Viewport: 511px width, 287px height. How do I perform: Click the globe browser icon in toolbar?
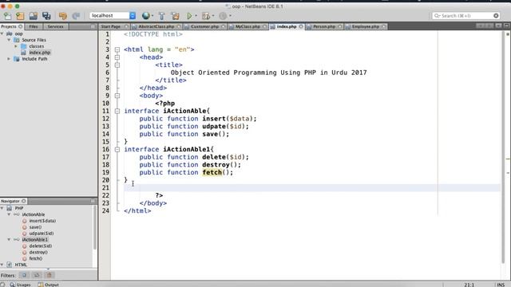(x=145, y=16)
